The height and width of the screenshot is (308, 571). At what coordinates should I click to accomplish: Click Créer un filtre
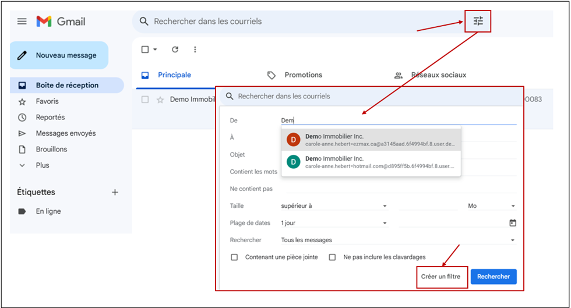pos(440,277)
